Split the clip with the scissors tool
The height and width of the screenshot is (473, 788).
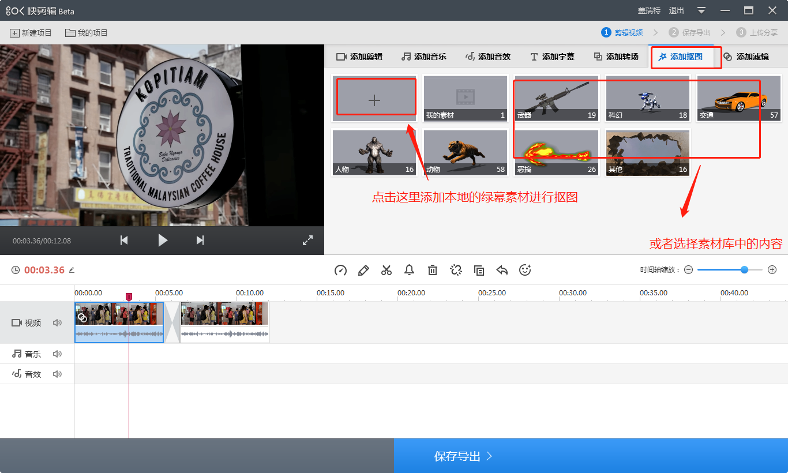pyautogui.click(x=387, y=270)
